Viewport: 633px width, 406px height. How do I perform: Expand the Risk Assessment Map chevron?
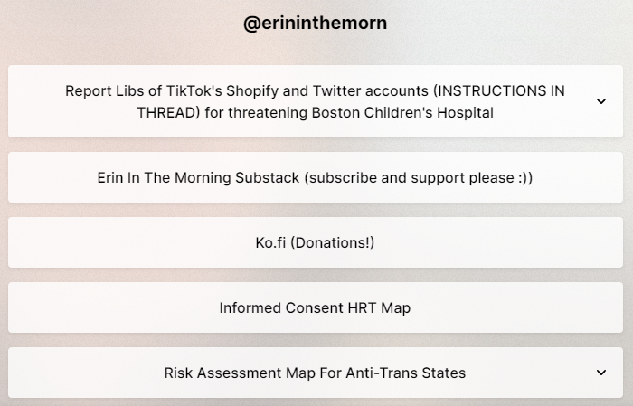601,373
